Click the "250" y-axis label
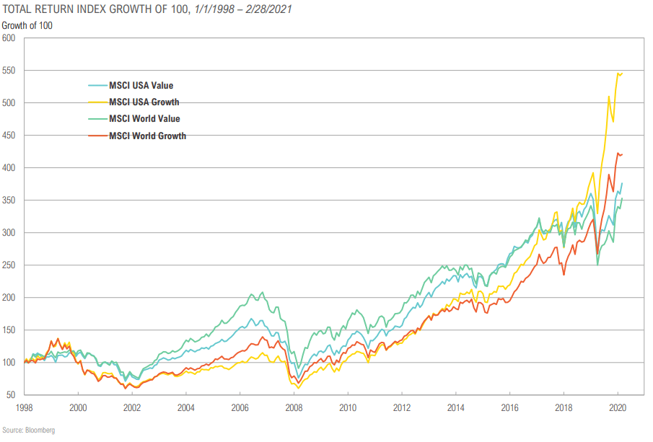 (x=9, y=265)
